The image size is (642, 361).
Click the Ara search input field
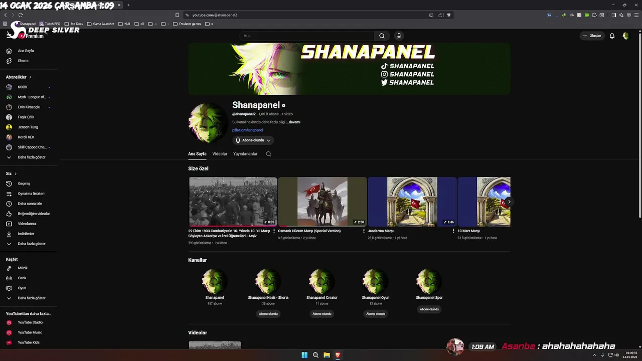coord(307,36)
